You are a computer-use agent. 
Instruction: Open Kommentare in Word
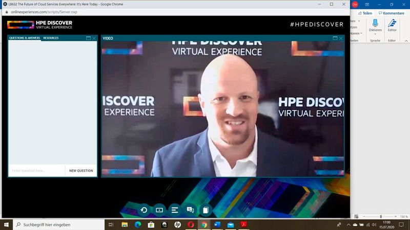pos(392,13)
